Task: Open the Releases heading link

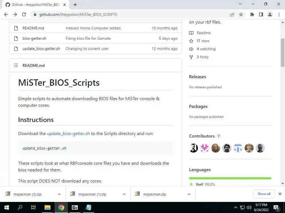Action: 197,77
